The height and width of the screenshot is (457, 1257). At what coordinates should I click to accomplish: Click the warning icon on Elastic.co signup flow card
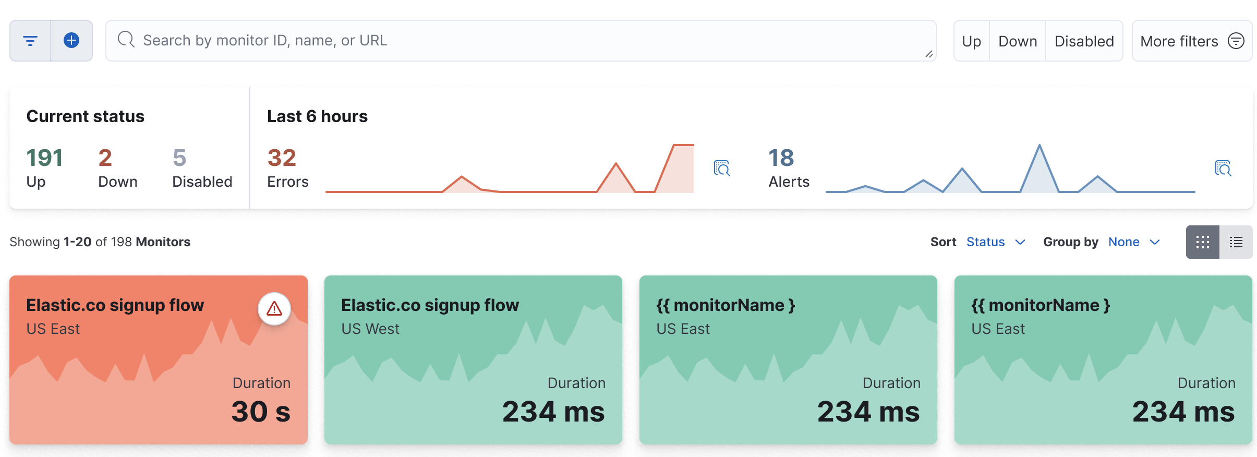275,309
